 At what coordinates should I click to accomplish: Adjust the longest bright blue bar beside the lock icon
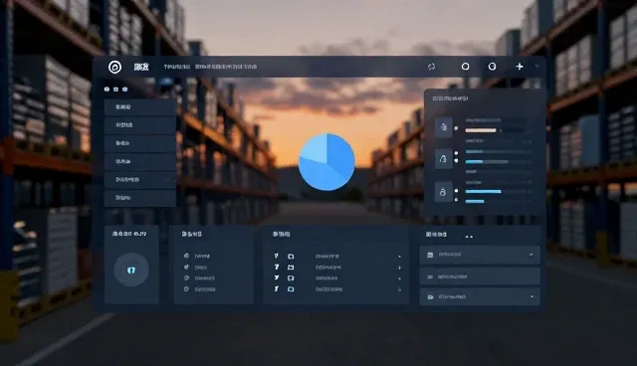coord(483,192)
